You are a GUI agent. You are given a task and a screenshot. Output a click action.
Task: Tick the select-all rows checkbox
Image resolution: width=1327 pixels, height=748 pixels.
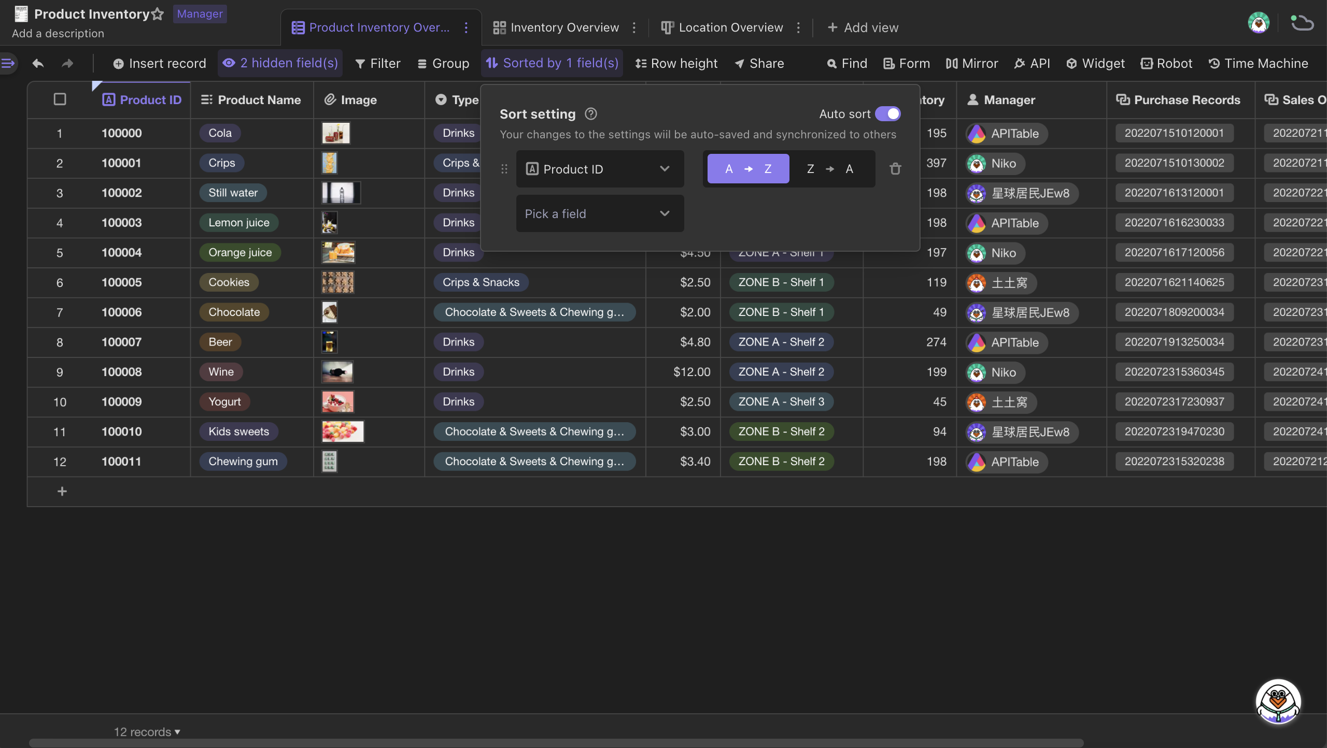pos(60,99)
